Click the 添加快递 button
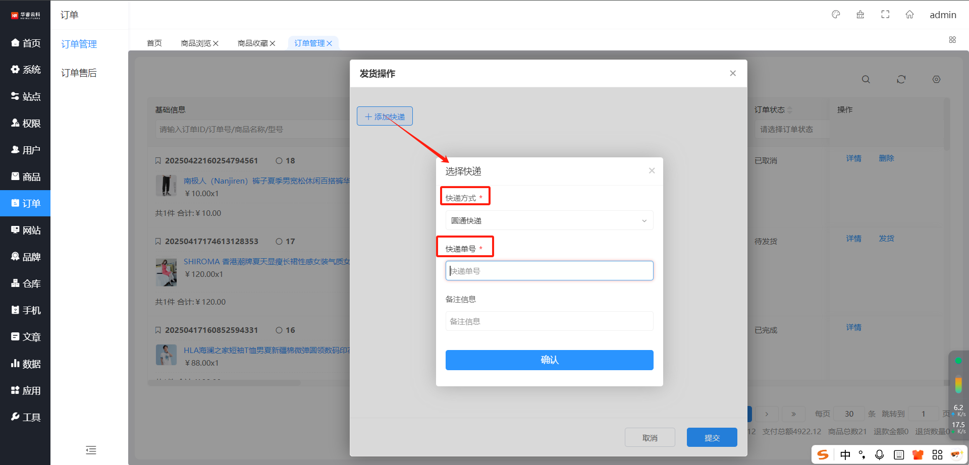969x465 pixels. pos(385,117)
